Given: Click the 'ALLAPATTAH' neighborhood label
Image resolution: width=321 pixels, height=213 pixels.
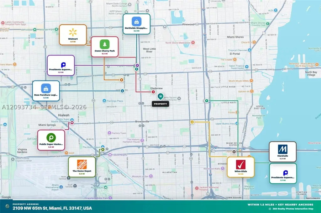Looking at the screenshot, I should click(x=170, y=172).
